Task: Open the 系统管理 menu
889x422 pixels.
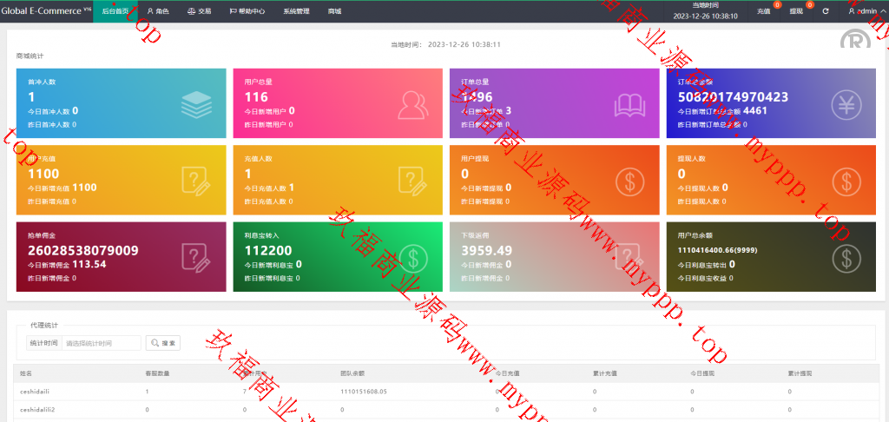Action: [297, 11]
